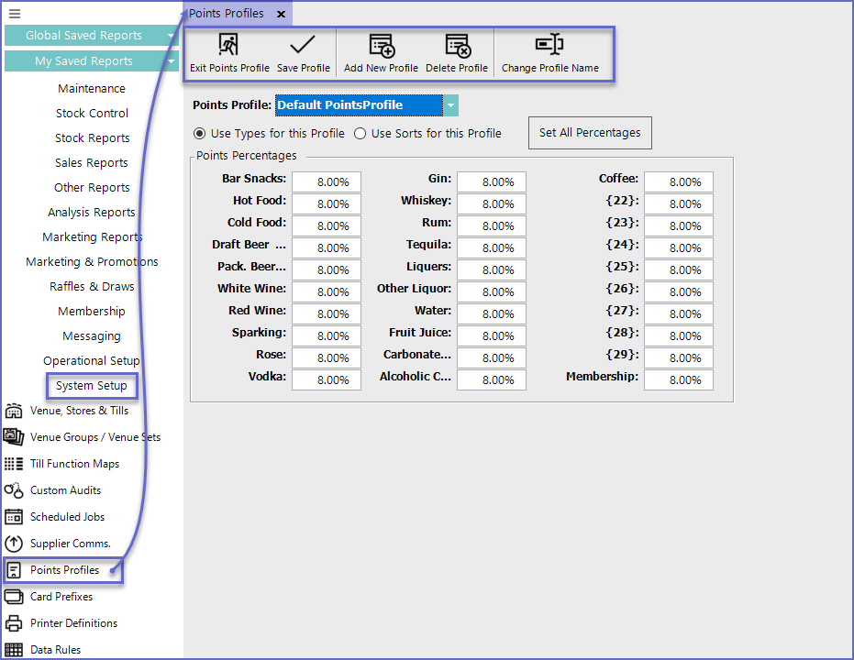854x660 pixels.
Task: Click the Delete Profile icon
Action: point(456,46)
